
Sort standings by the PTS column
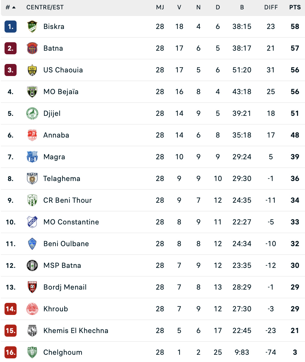(295, 7)
